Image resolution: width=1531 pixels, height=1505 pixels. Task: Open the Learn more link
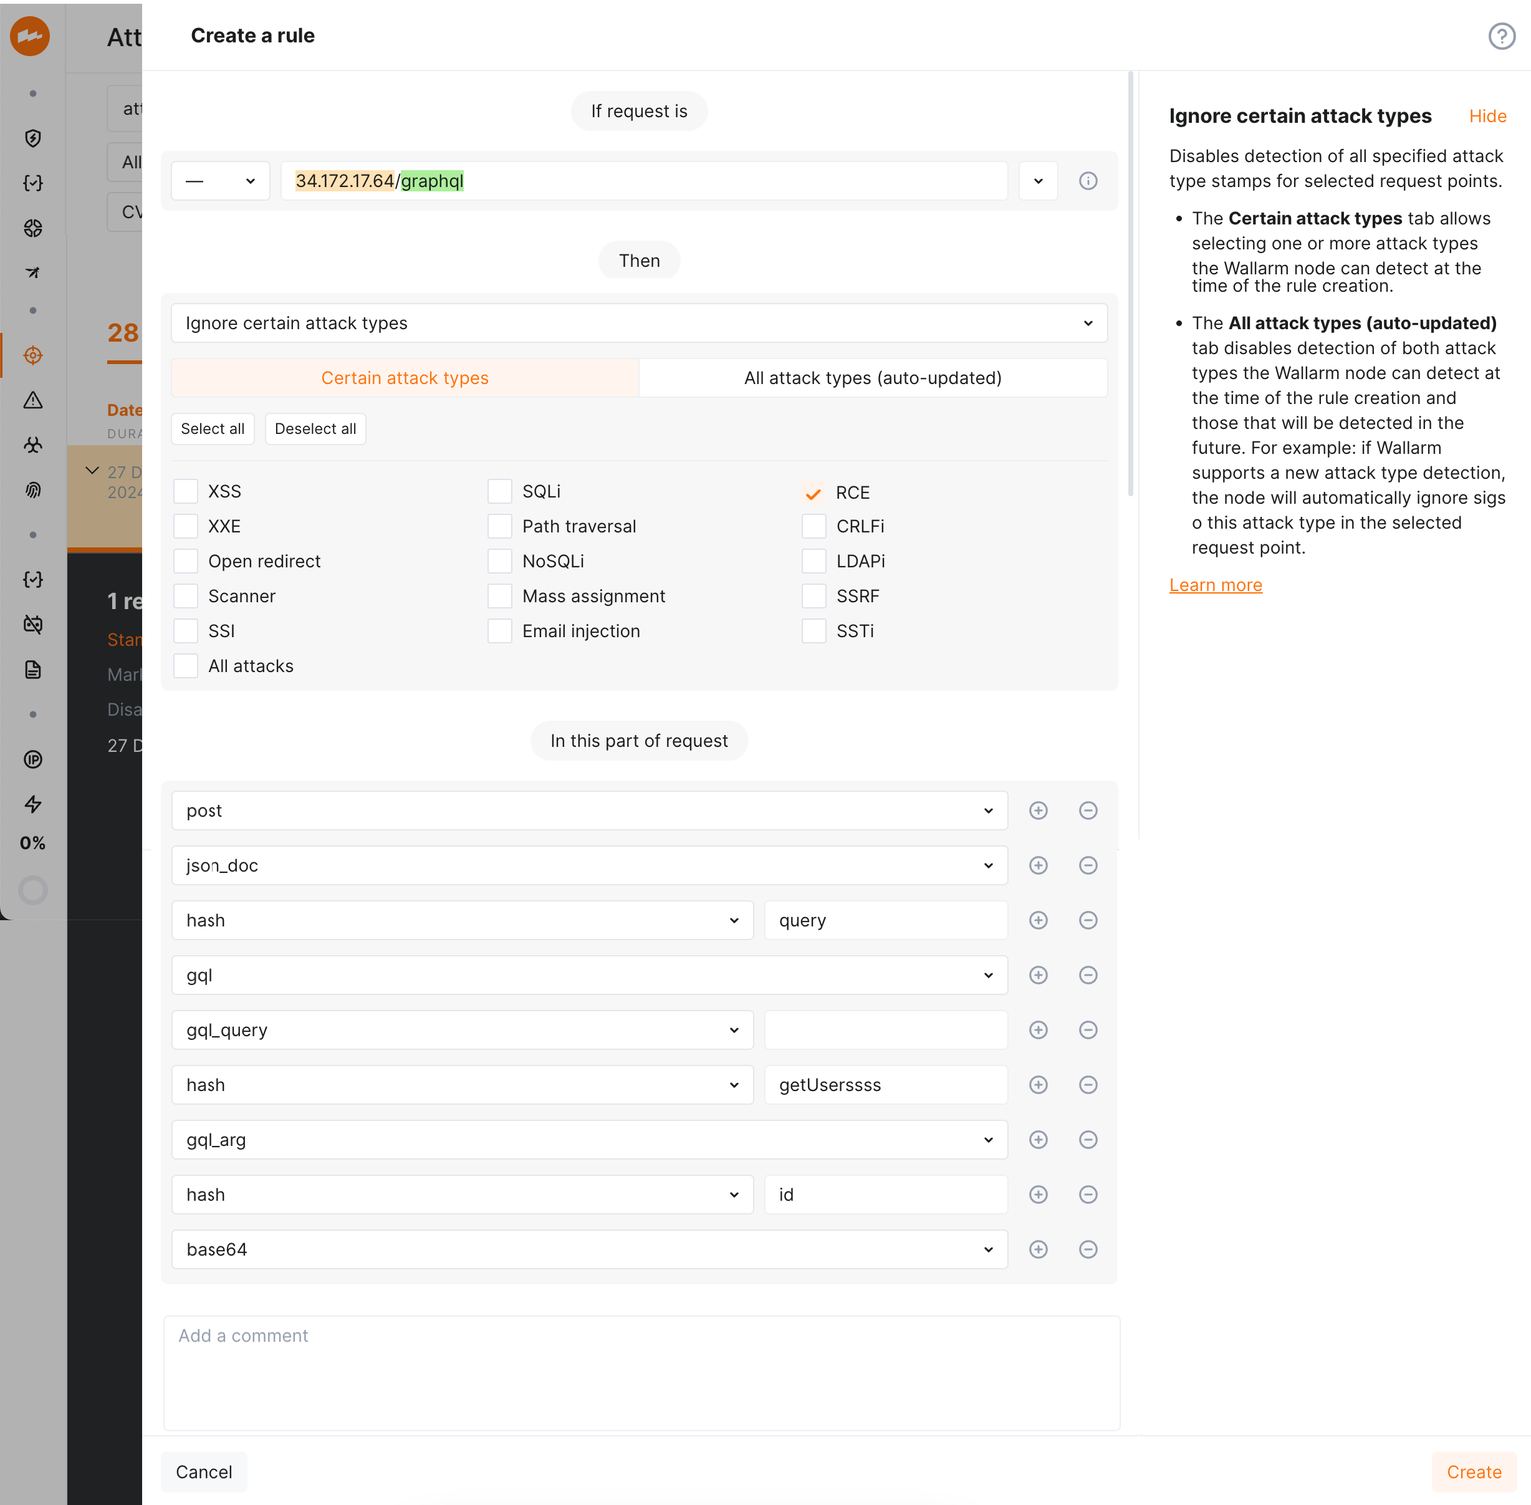click(1215, 585)
